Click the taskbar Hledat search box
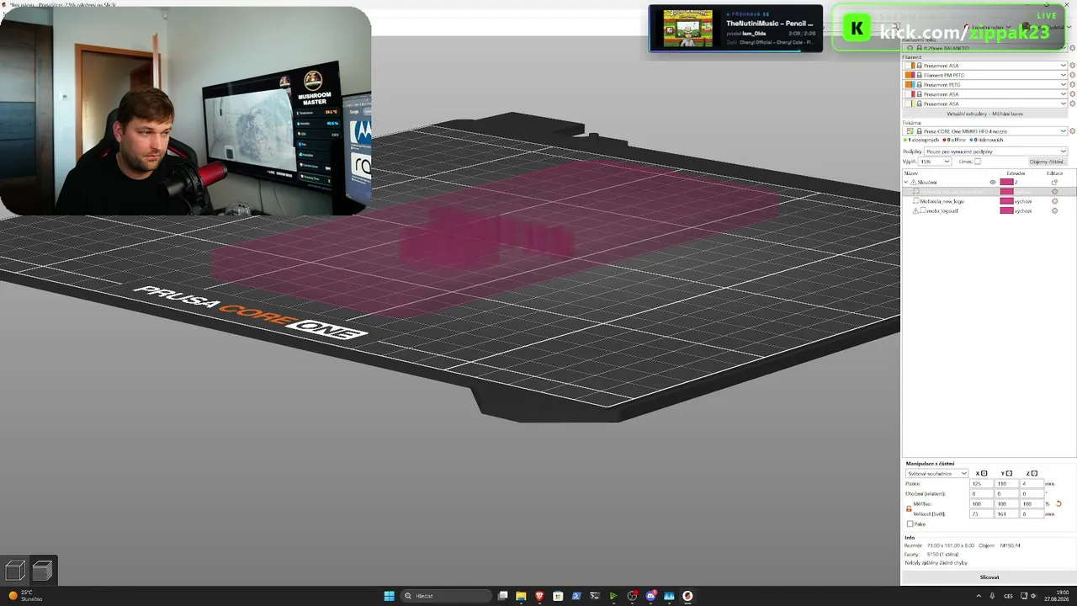Image resolution: width=1077 pixels, height=606 pixels. click(446, 596)
